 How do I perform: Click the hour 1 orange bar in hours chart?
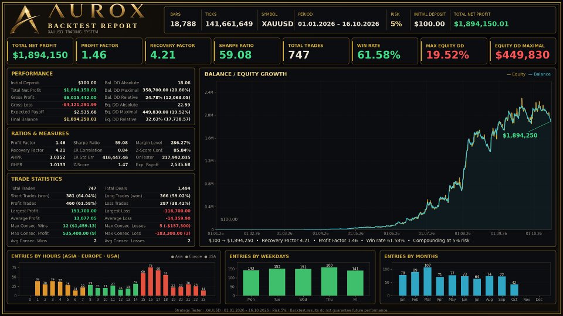click(x=38, y=288)
